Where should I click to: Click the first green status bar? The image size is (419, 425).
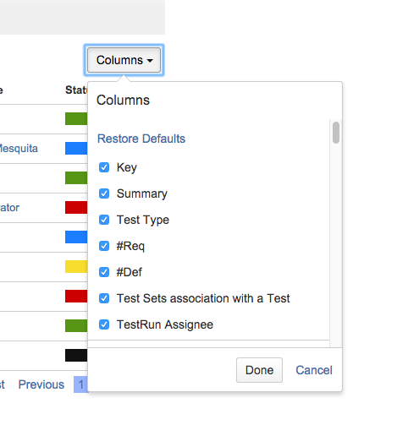76,118
